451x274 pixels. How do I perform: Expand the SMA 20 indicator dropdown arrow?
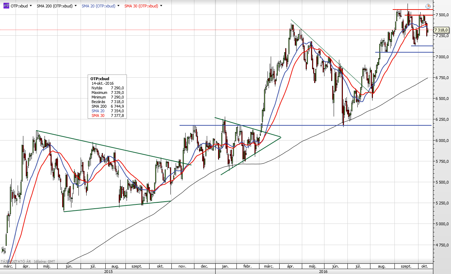click(118, 6)
